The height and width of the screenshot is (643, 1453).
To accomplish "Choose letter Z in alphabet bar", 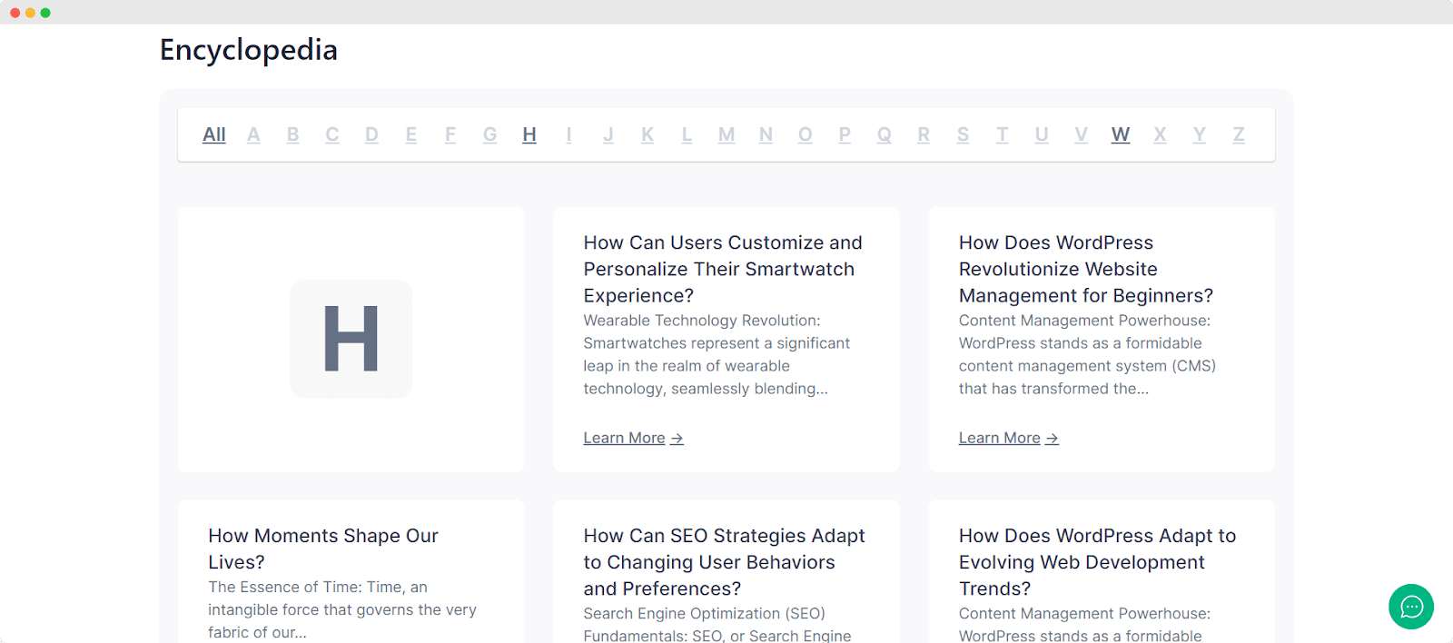I will 1239,135.
